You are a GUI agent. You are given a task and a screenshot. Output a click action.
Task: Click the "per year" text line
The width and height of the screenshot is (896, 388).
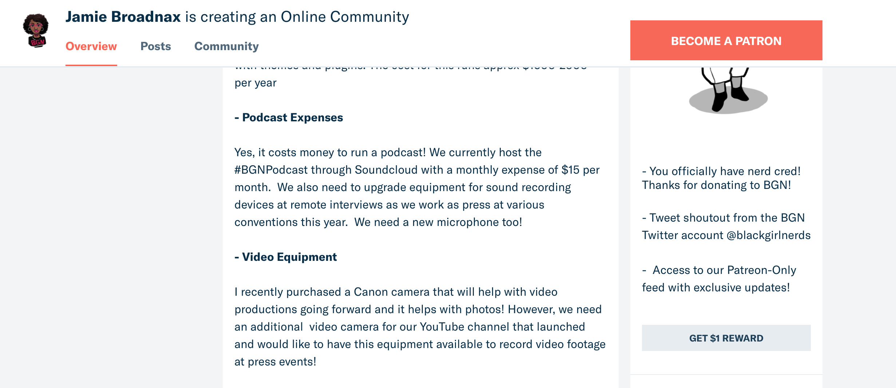pyautogui.click(x=255, y=83)
